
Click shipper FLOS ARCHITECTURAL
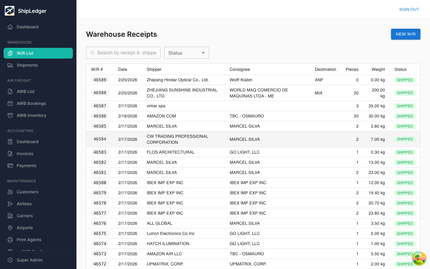pyautogui.click(x=171, y=152)
